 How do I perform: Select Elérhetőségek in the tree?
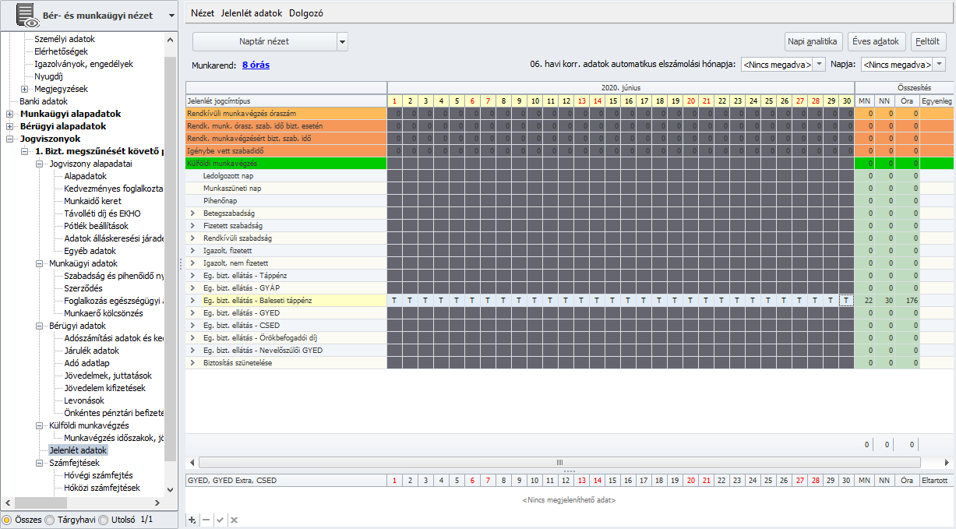[x=61, y=51]
